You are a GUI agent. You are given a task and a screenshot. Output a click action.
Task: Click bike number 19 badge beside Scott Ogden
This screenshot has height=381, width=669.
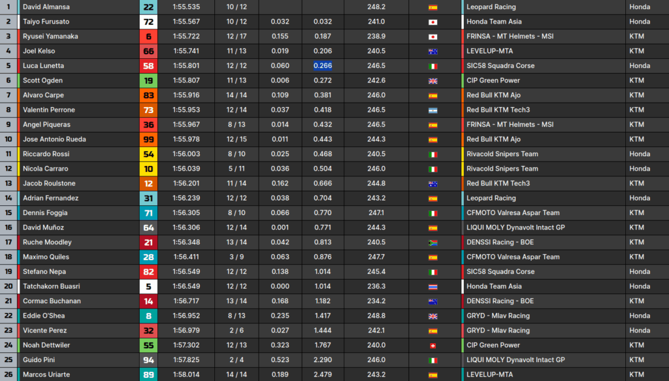click(148, 80)
